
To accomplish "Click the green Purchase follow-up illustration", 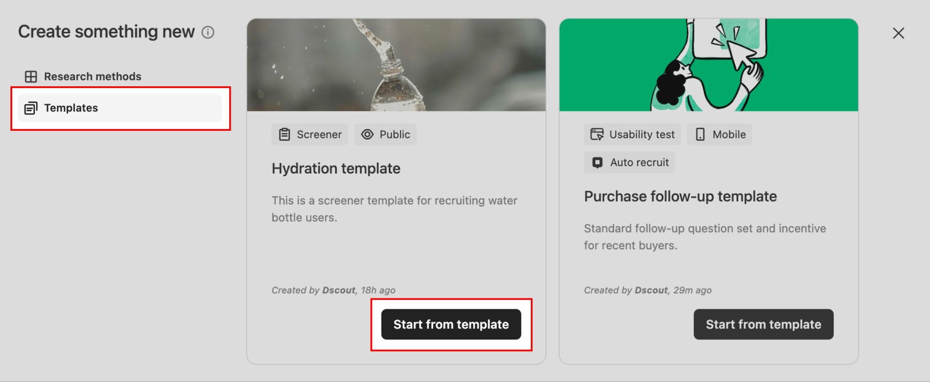I will (708, 65).
